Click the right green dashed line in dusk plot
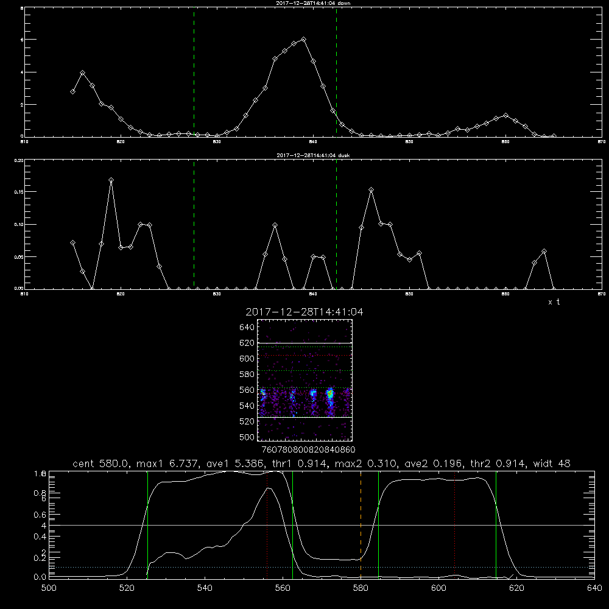The width and height of the screenshot is (609, 609). pyautogui.click(x=336, y=224)
